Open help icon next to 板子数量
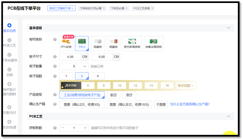This screenshot has width=243, height=140. pos(55,66)
